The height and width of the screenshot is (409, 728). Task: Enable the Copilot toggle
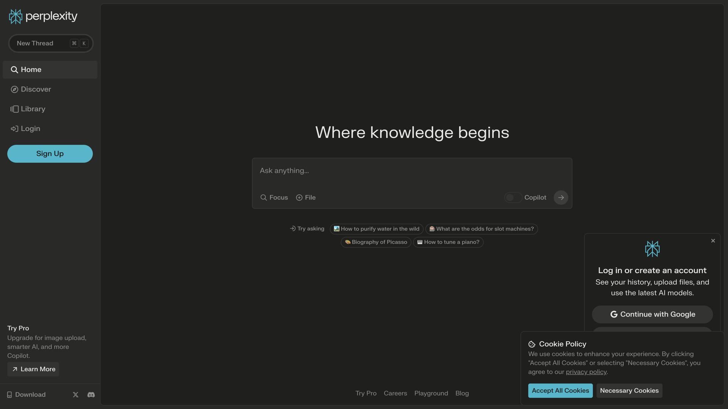[x=513, y=197]
